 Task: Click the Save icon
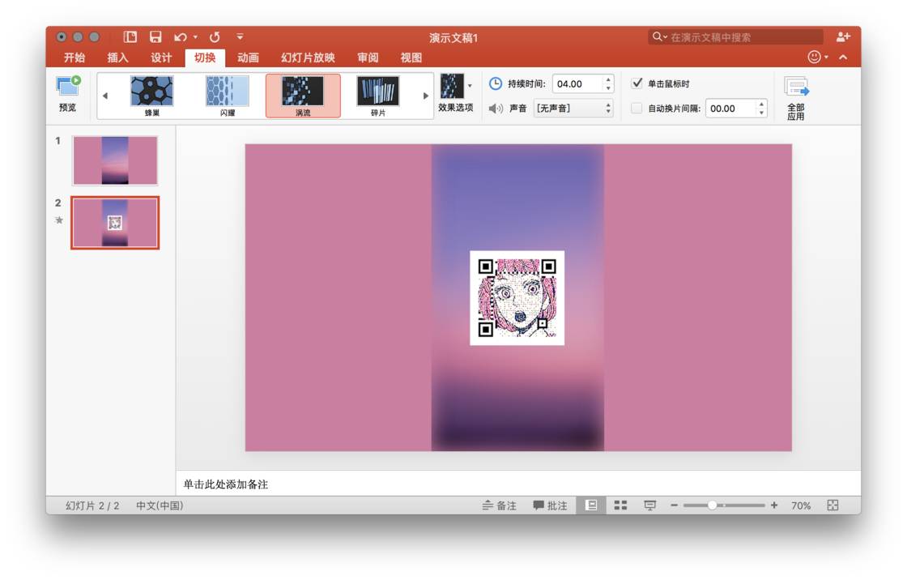tap(155, 37)
